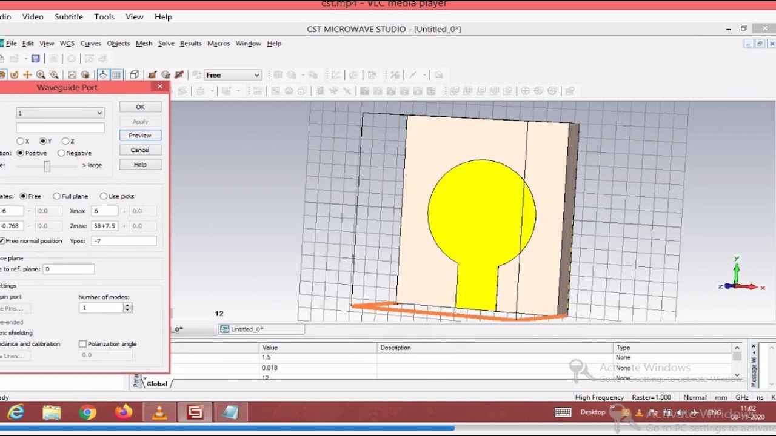Image resolution: width=776 pixels, height=436 pixels.
Task: Open the Free selection mode dropdown
Action: point(233,75)
